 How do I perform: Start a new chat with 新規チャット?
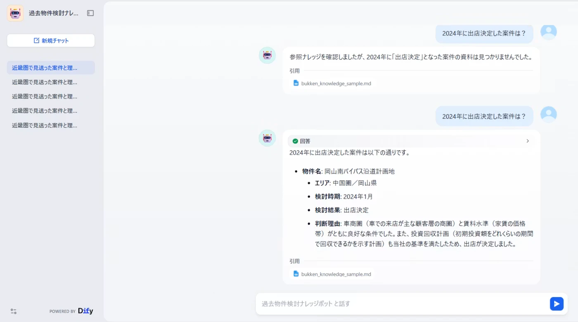[x=51, y=40]
